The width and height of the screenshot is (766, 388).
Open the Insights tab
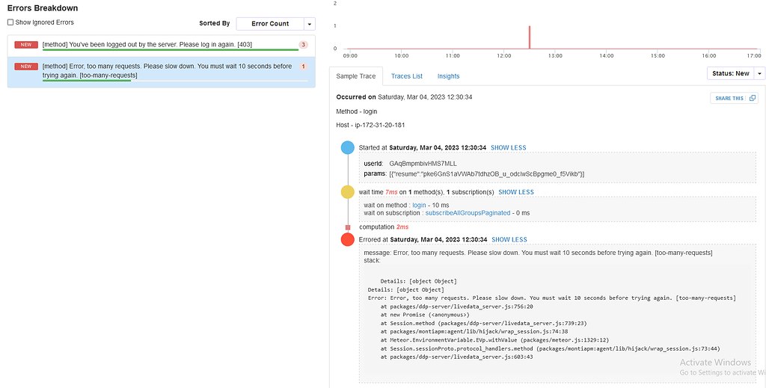(x=448, y=76)
